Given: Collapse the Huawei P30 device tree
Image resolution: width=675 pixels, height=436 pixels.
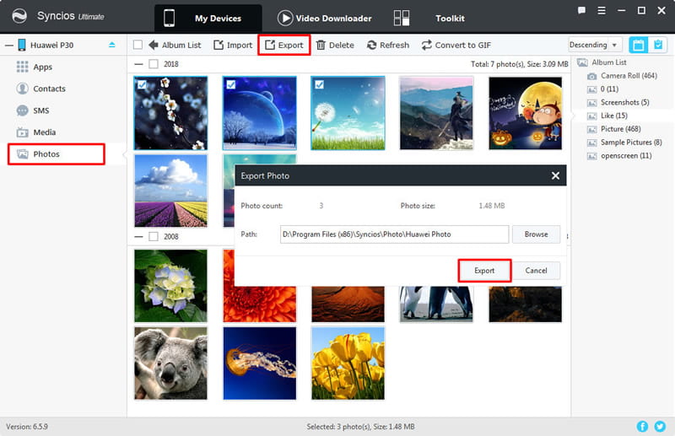Looking at the screenshot, I should pos(9,45).
